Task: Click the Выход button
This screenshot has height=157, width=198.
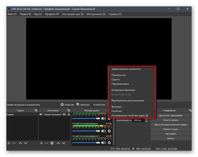Action: coord(171,138)
